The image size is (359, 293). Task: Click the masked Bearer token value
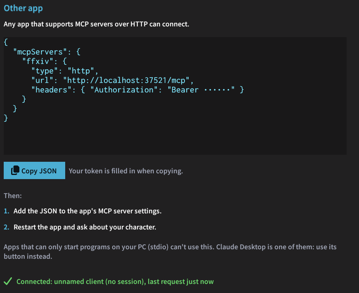click(x=217, y=90)
